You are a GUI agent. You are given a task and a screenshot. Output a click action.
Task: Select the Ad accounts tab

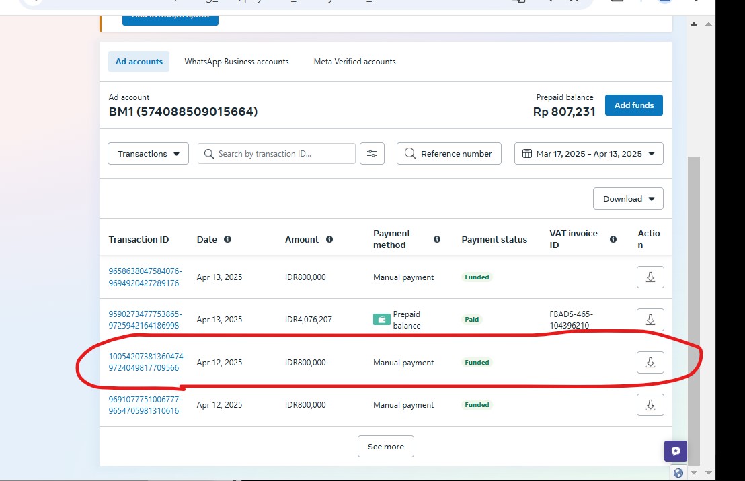point(139,62)
